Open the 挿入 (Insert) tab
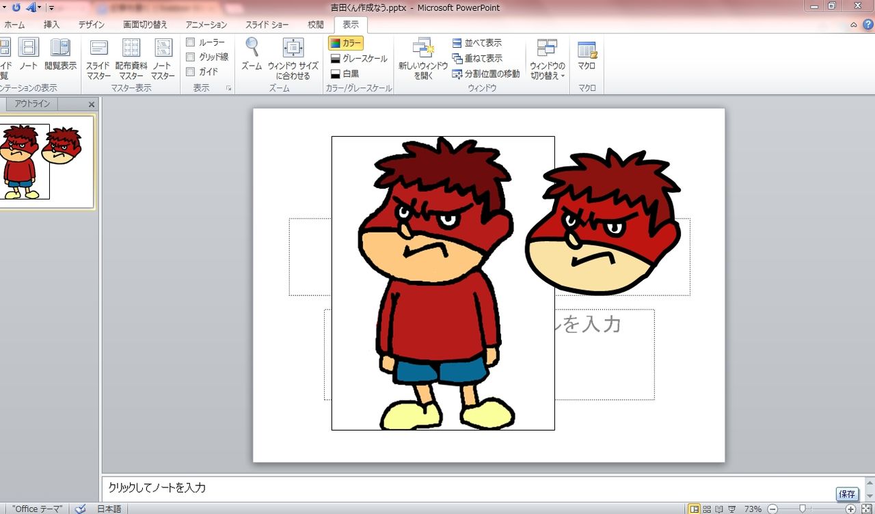Viewport: 875px width, 514px height. click(52, 25)
